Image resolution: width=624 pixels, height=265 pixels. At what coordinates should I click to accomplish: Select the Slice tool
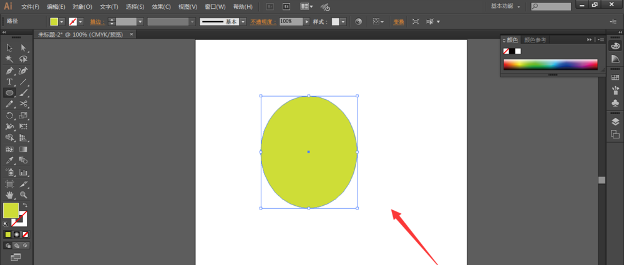point(24,184)
